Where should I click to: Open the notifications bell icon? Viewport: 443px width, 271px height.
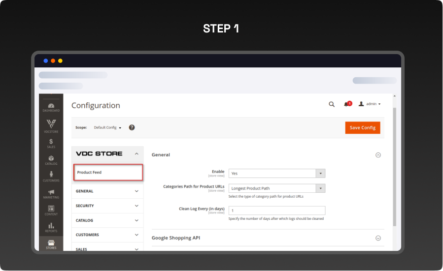[x=346, y=104]
